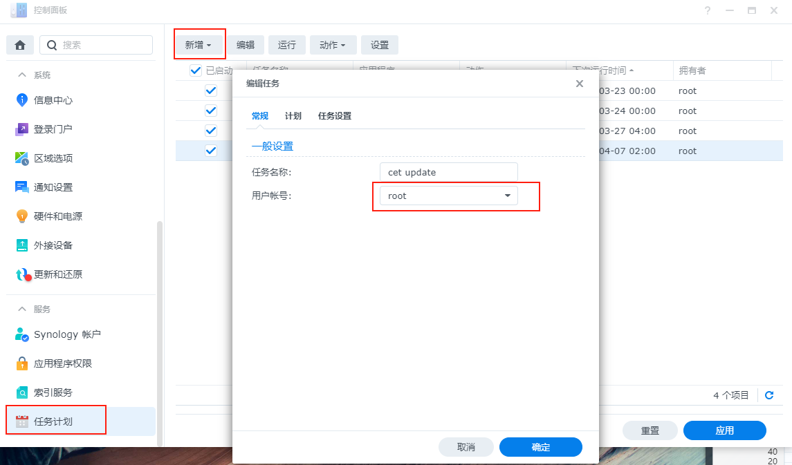Image resolution: width=792 pixels, height=465 pixels.
Task: Click the 拥有者 column header
Action: tap(721, 70)
